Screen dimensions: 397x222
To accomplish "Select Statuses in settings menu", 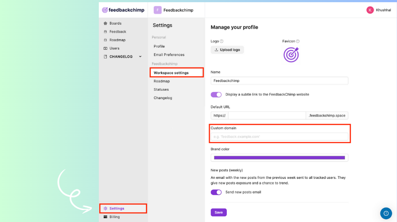I will (161, 89).
